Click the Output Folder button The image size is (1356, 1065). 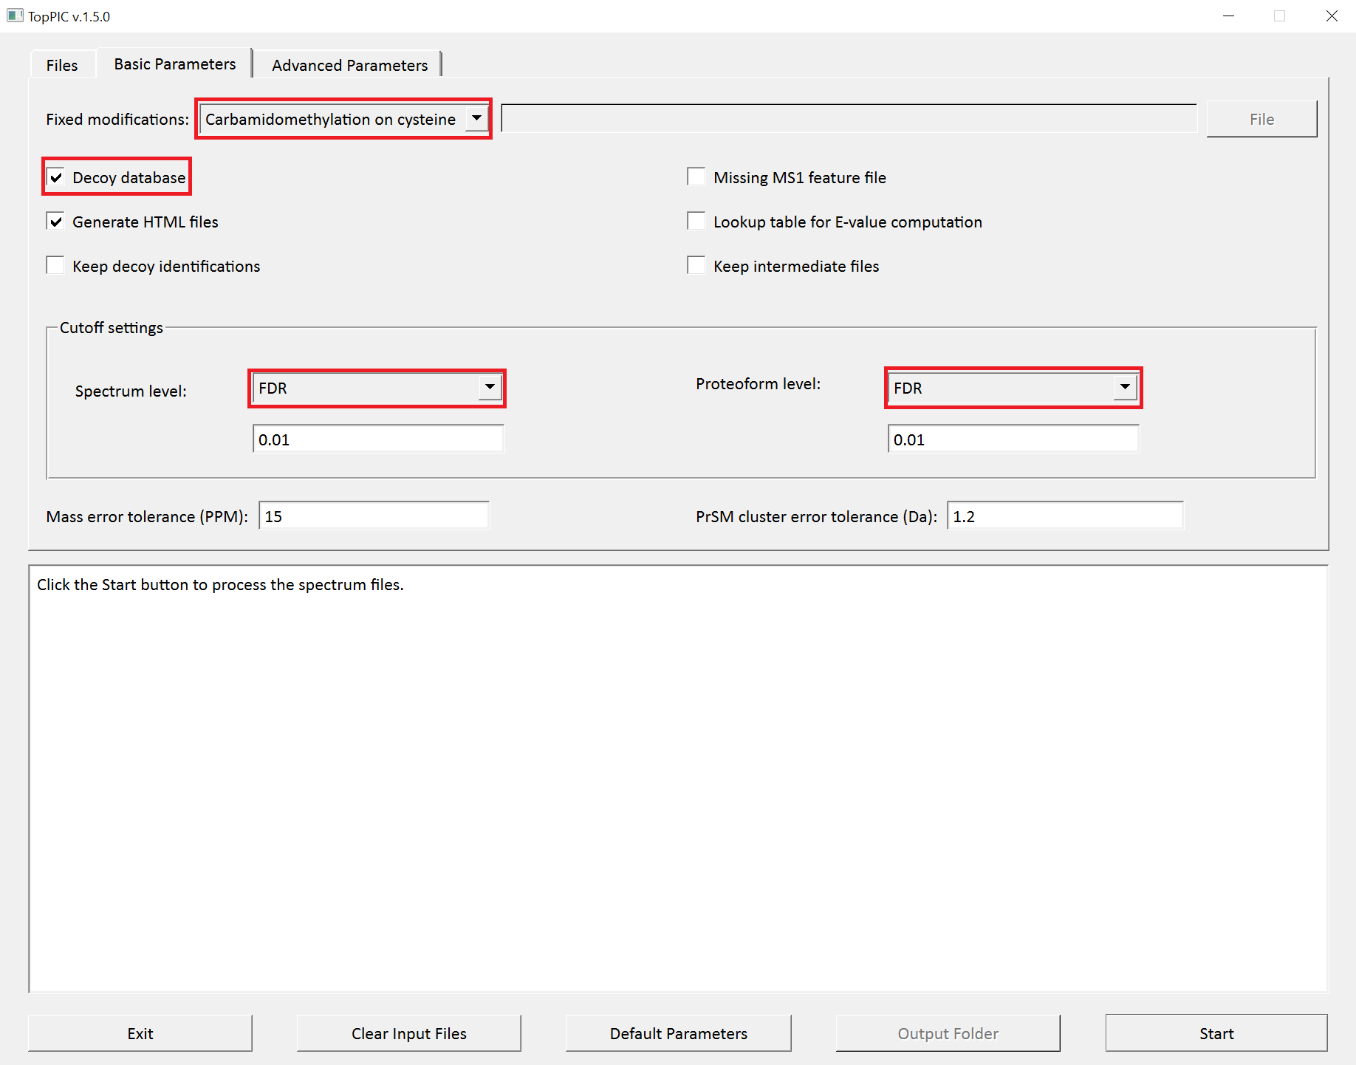point(948,1033)
